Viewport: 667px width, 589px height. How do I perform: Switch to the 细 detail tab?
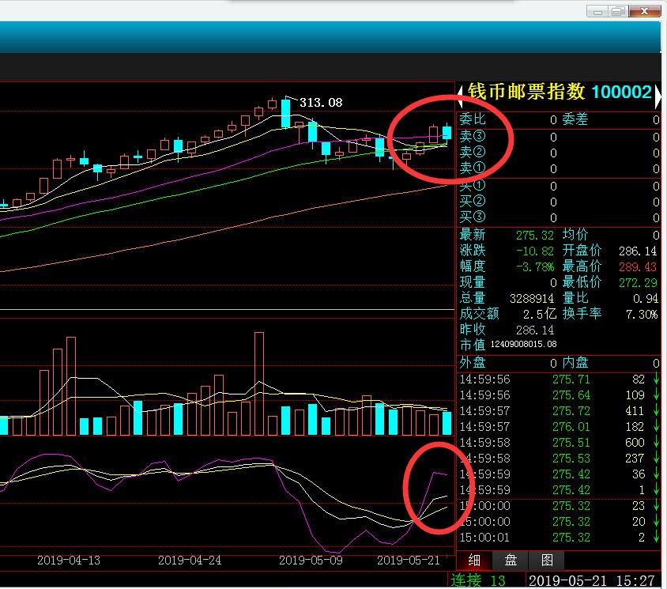pos(474,561)
